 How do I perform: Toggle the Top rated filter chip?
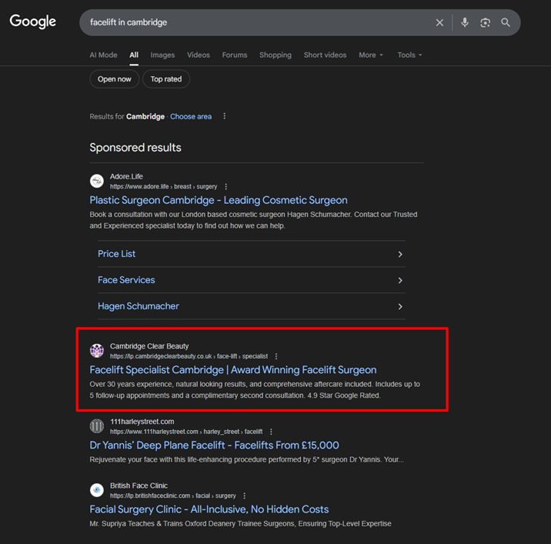pyautogui.click(x=166, y=79)
